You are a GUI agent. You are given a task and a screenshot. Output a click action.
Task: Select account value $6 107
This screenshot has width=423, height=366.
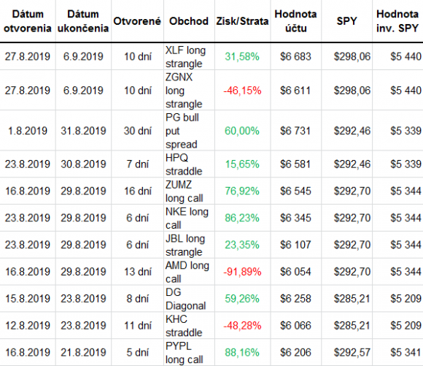[x=295, y=245]
